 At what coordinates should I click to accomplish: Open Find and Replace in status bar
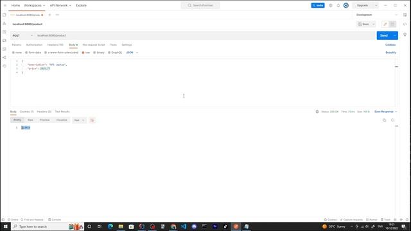coord(32,219)
